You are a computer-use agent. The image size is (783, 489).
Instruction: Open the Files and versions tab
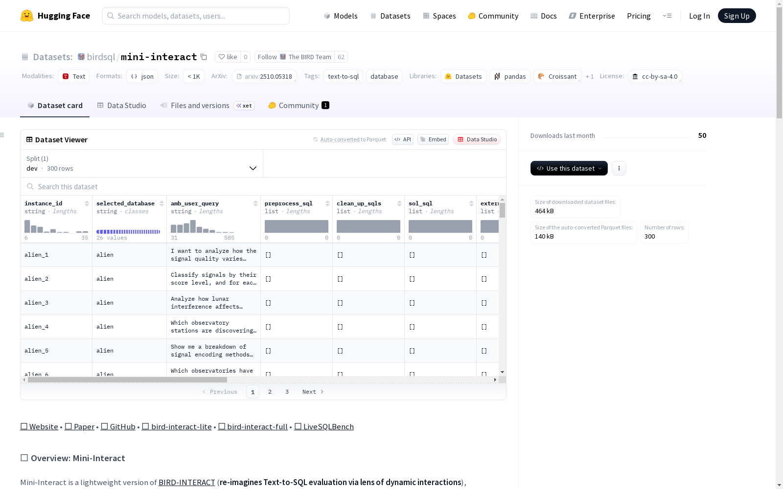coord(207,106)
